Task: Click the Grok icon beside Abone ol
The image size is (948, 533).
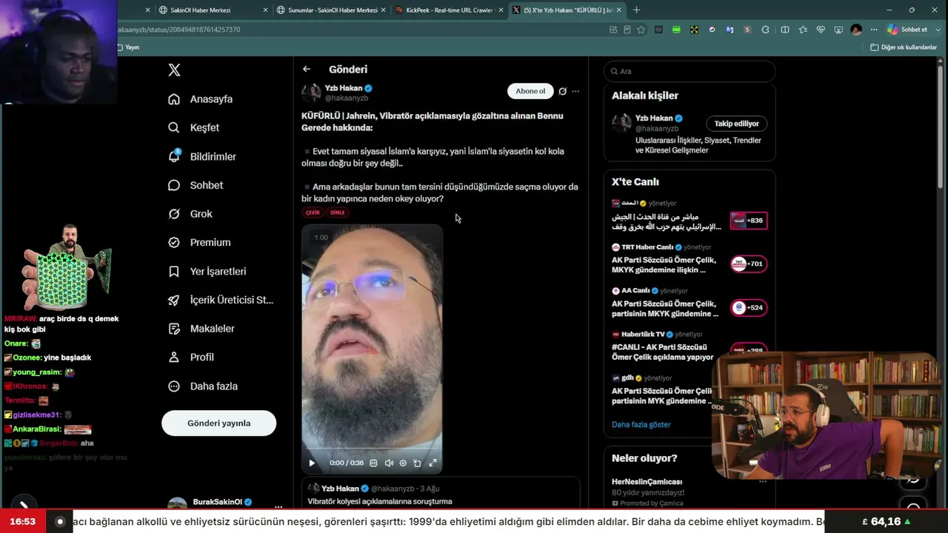Action: (562, 91)
